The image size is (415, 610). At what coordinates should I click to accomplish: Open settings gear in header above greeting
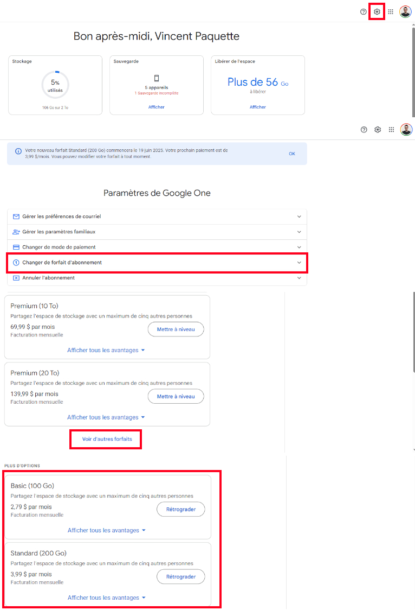[377, 12]
